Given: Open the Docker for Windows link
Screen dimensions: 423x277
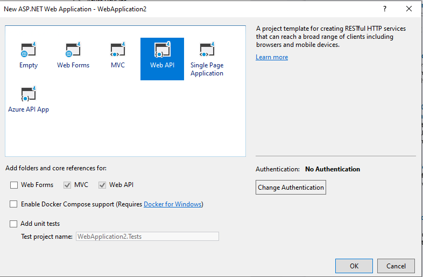Looking at the screenshot, I should (x=173, y=204).
